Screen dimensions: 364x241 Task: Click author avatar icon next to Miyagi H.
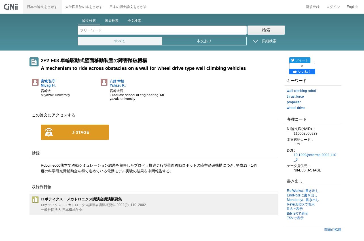click(35, 82)
